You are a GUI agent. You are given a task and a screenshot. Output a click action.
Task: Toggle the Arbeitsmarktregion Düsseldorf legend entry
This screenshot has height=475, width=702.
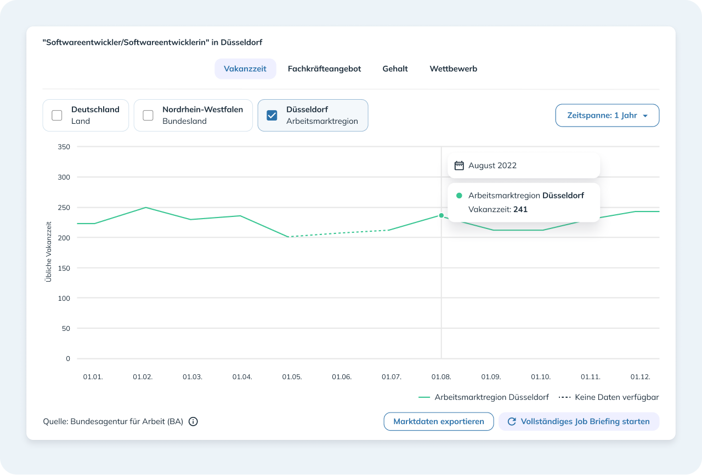(x=483, y=397)
